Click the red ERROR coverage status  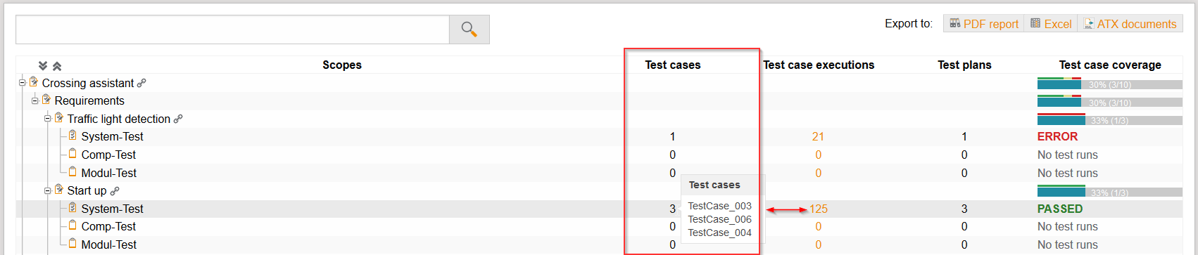point(1057,136)
